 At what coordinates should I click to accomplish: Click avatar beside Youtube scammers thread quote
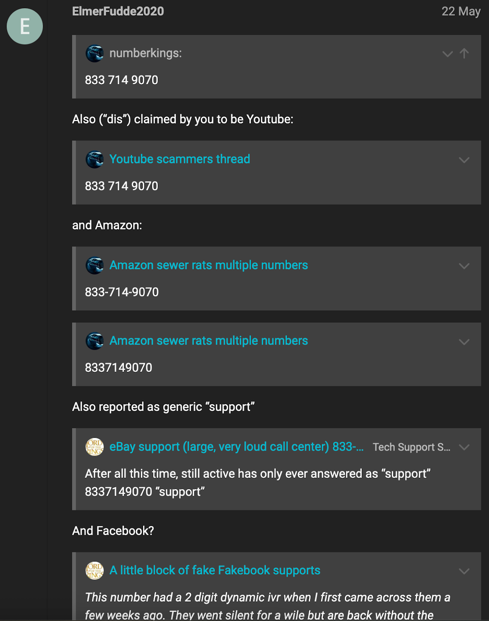click(95, 159)
